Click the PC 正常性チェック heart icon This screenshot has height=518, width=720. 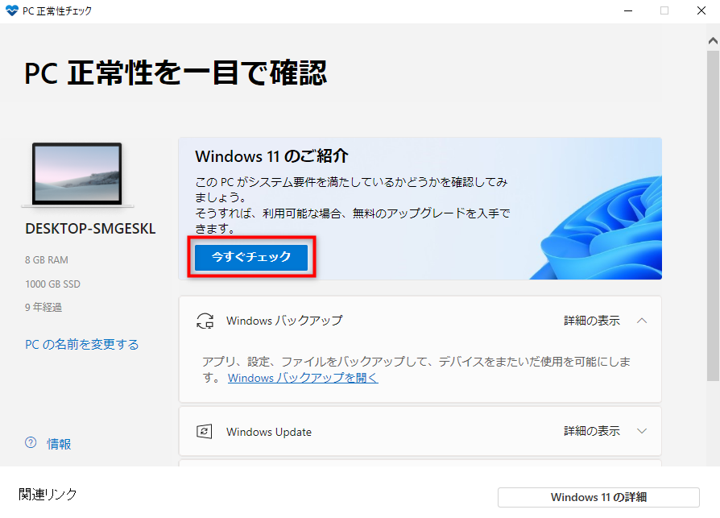click(x=12, y=10)
